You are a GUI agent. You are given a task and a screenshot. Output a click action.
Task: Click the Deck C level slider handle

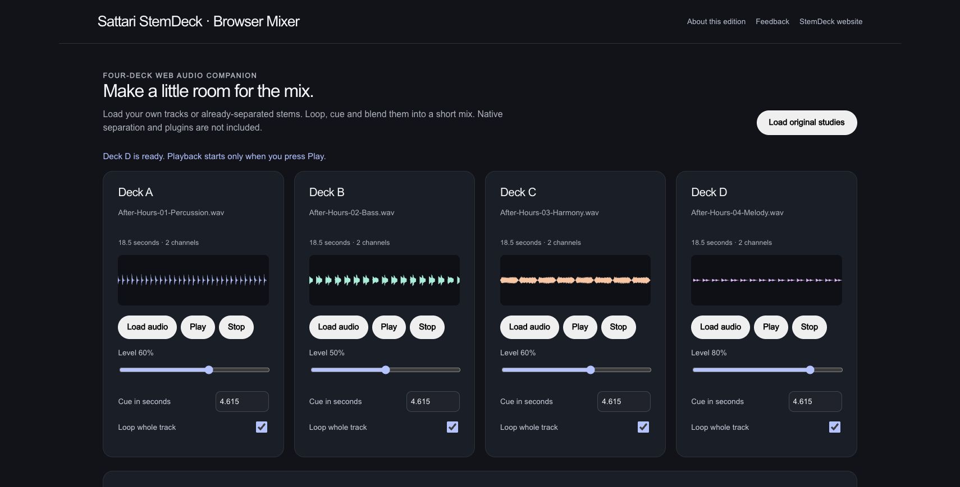coord(591,370)
